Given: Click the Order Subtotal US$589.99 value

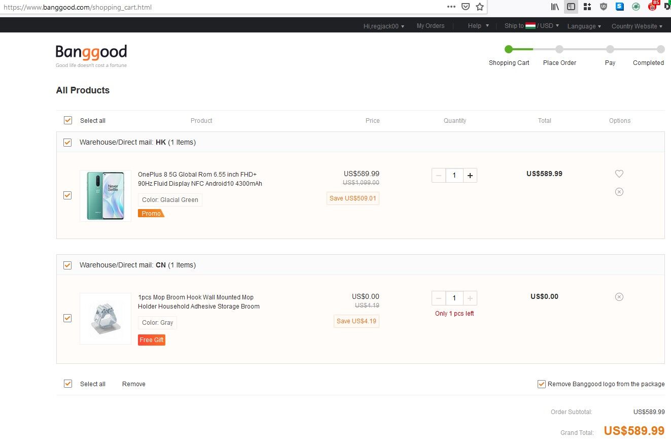Looking at the screenshot, I should pyautogui.click(x=649, y=412).
